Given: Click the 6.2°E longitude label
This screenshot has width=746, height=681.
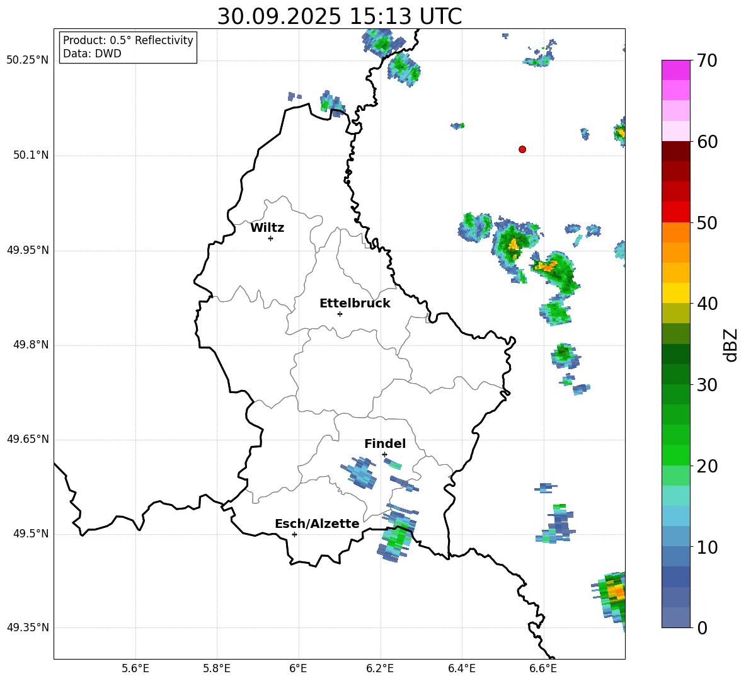Looking at the screenshot, I should coord(380,669).
